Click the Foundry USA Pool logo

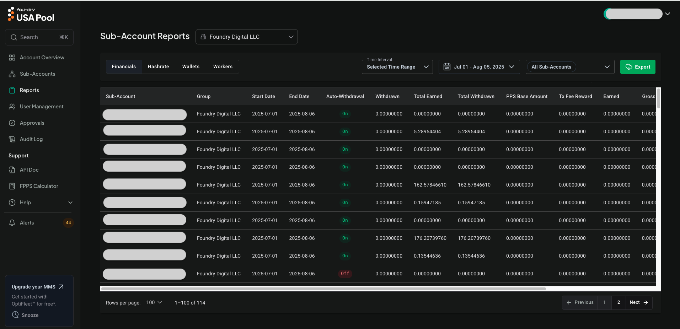tap(31, 15)
